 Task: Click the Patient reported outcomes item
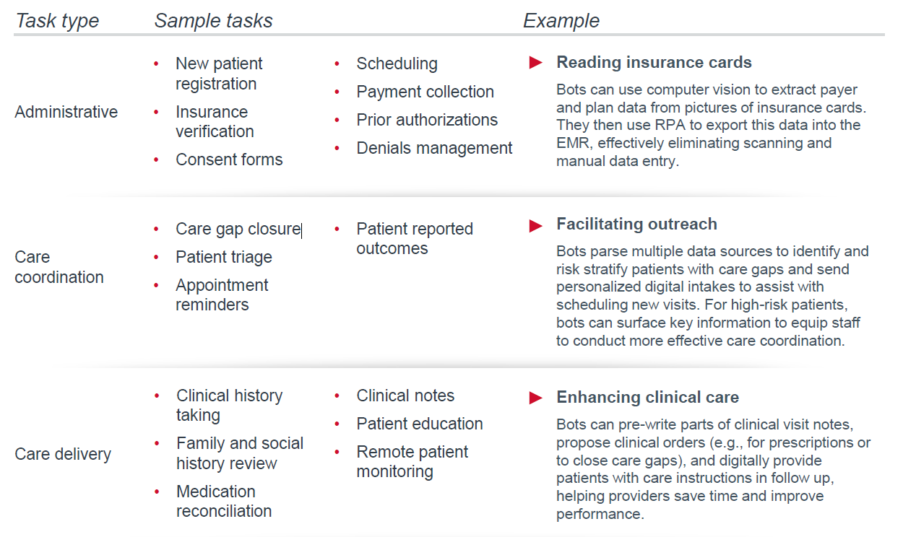[x=414, y=239]
